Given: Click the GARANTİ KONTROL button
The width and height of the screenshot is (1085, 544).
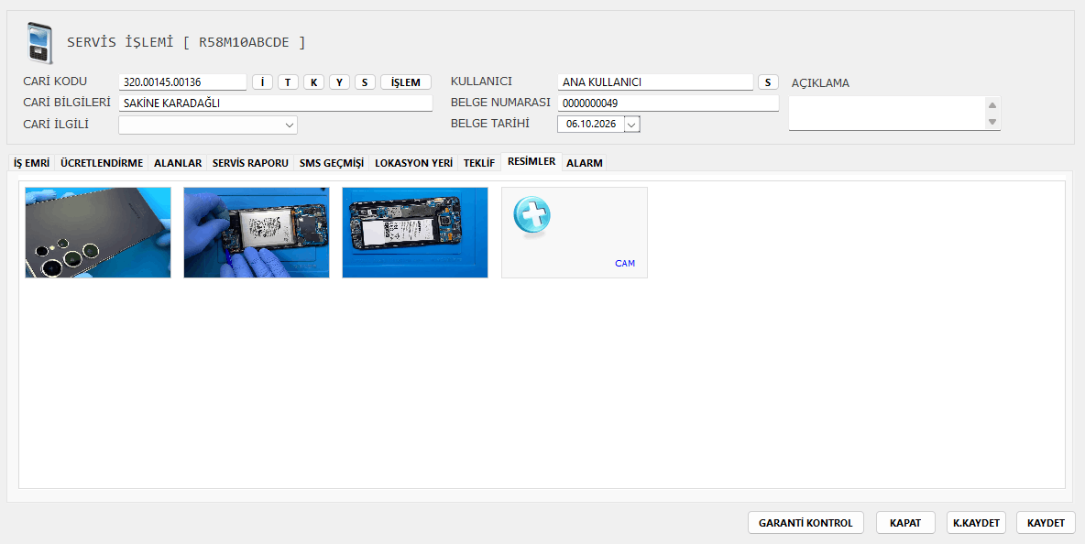Looking at the screenshot, I should click(x=806, y=523).
